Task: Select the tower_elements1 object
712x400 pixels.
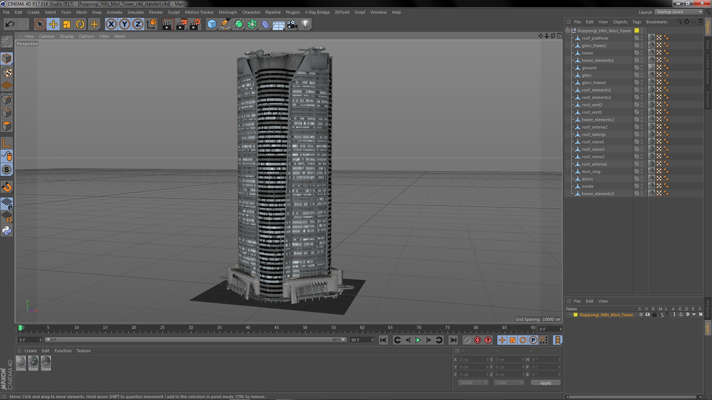Action: pos(597,60)
